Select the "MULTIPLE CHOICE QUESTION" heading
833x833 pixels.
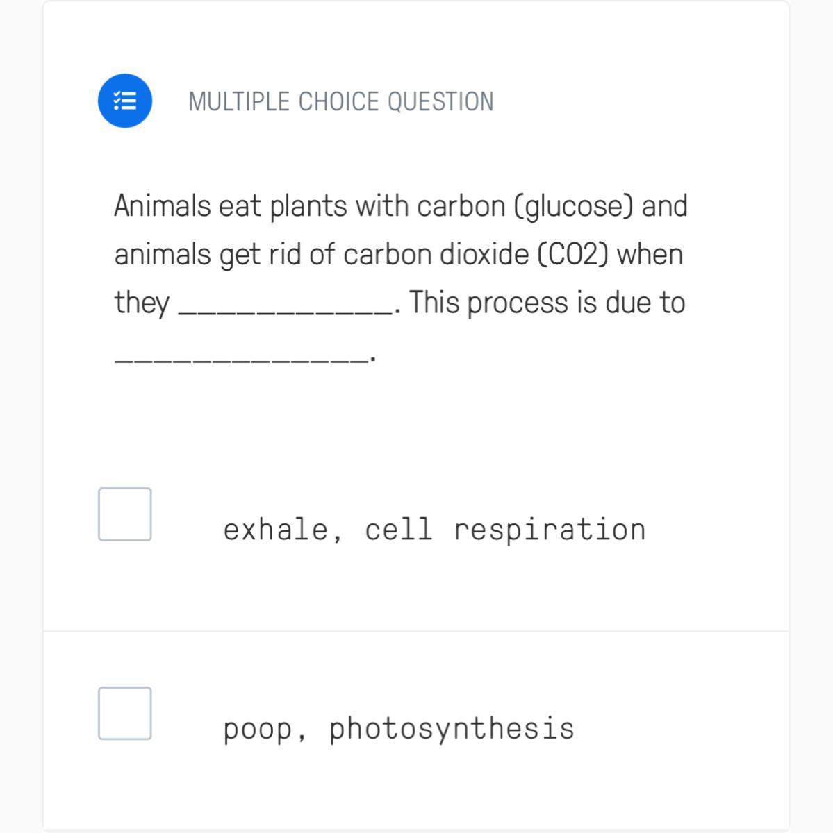340,102
